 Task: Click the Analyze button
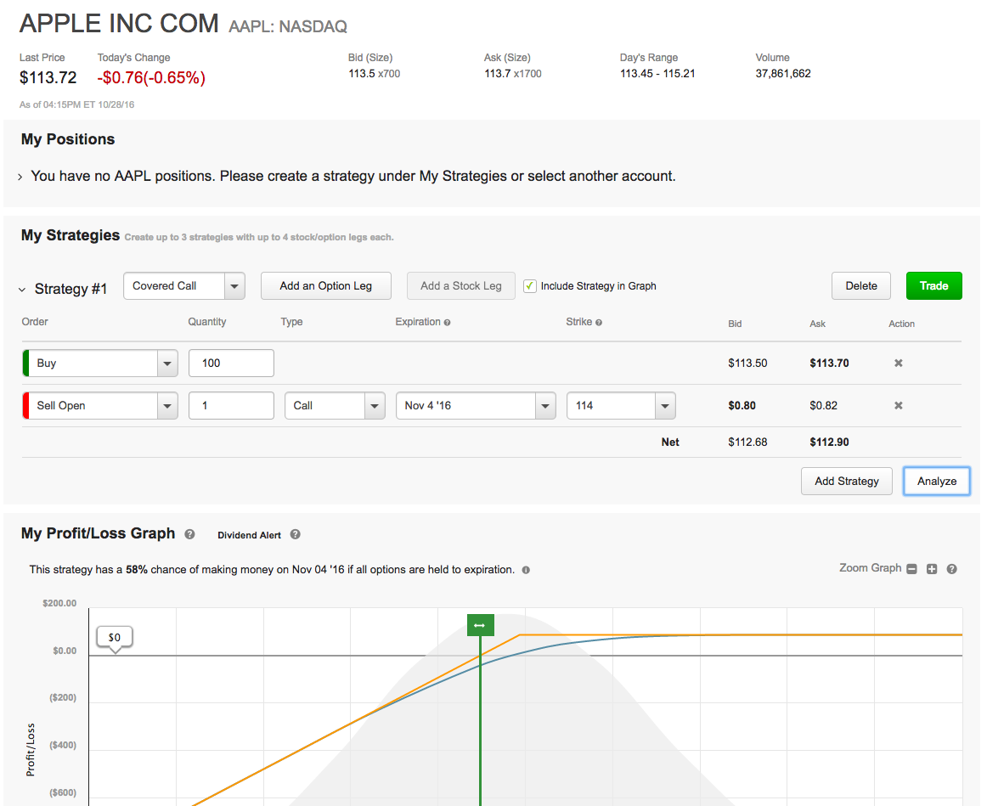click(936, 481)
